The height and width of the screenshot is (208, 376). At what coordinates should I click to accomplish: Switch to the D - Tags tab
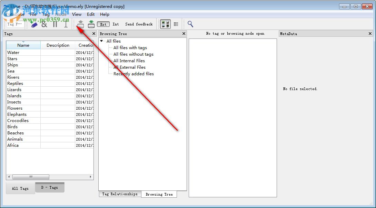click(x=50, y=187)
